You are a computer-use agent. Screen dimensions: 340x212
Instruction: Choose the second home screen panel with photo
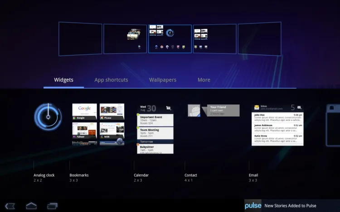[125, 39]
